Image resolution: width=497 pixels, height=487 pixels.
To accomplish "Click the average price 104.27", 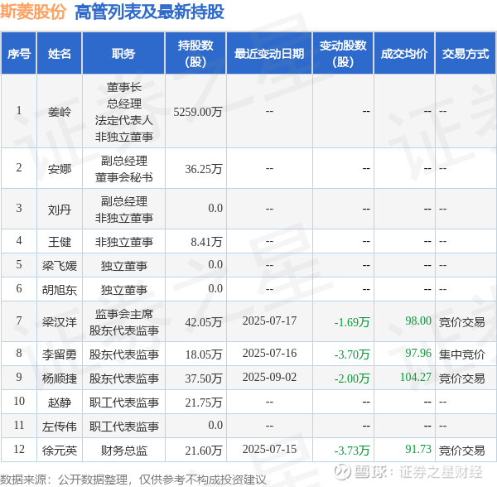I will click(416, 377).
